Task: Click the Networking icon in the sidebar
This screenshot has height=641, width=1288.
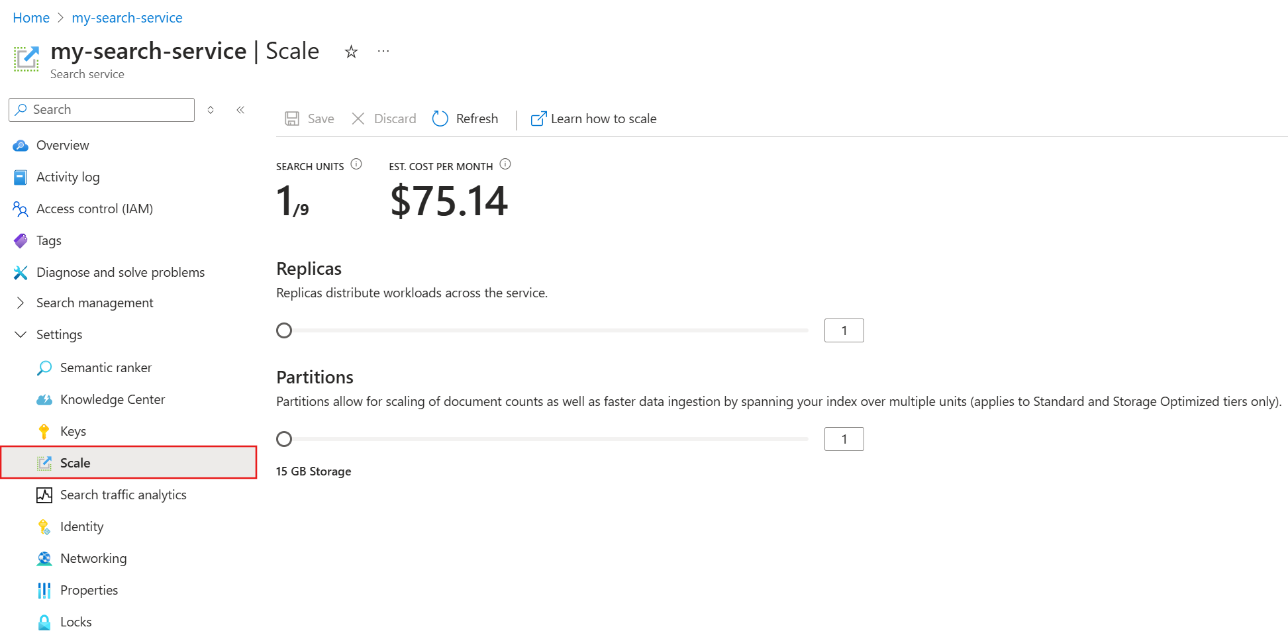Action: (x=44, y=558)
